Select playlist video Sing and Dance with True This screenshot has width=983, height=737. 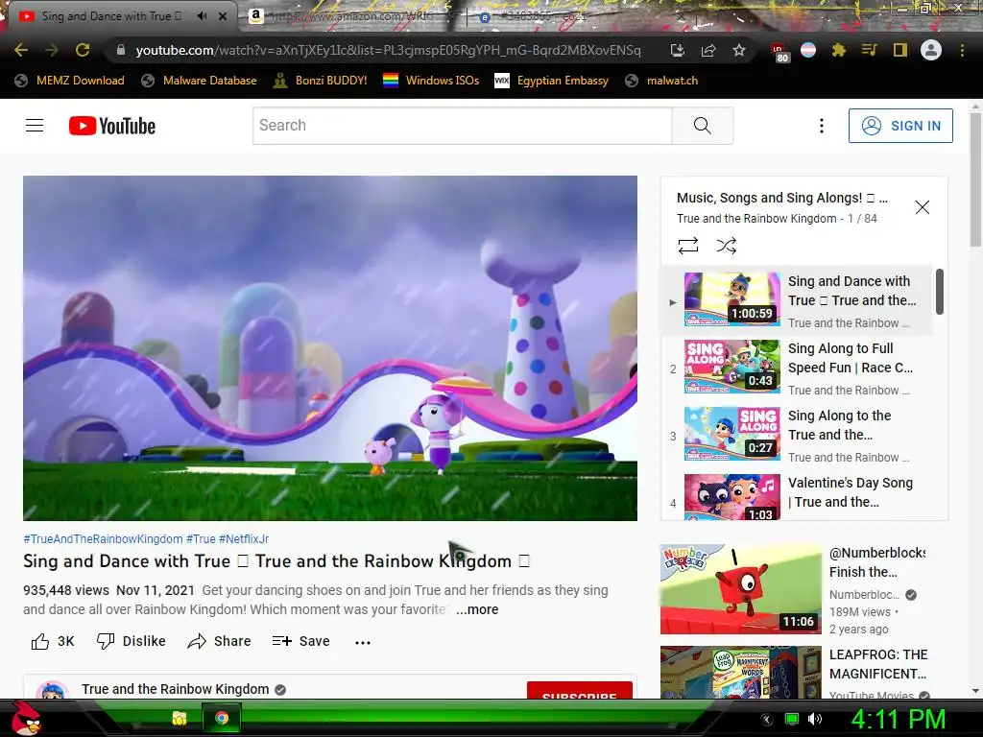pyautogui.click(x=796, y=299)
